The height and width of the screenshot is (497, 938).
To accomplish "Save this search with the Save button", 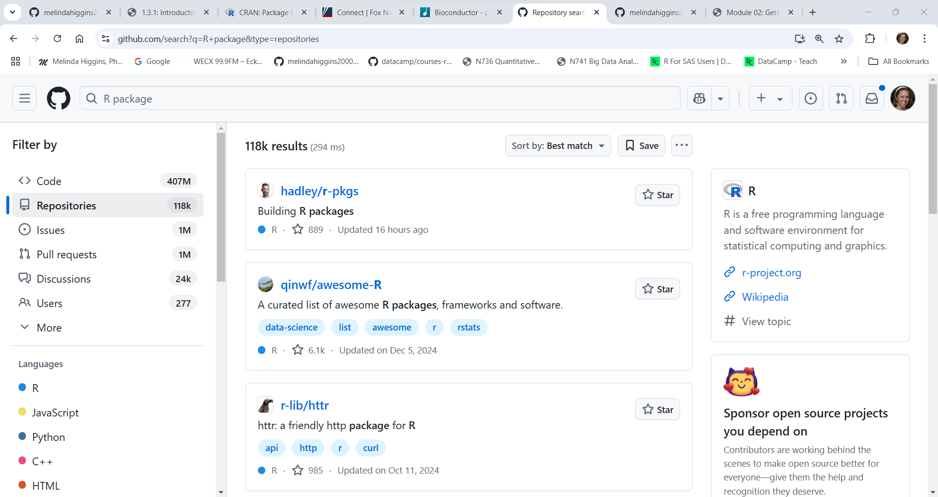I will [x=641, y=145].
